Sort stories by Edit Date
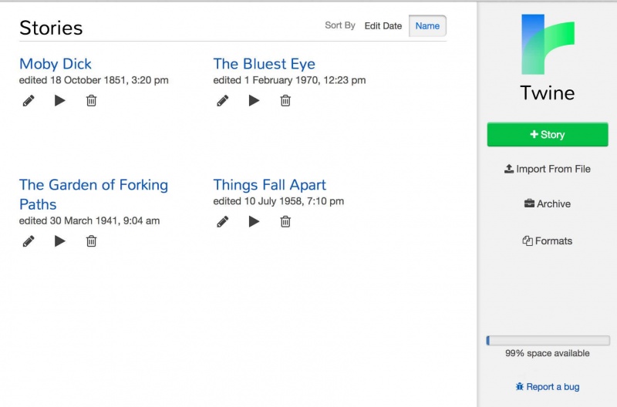617x407 pixels. (x=383, y=26)
